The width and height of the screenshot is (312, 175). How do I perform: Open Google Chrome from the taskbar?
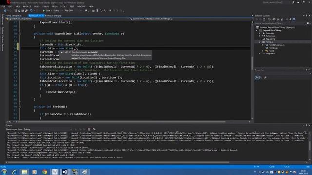[44, 172]
